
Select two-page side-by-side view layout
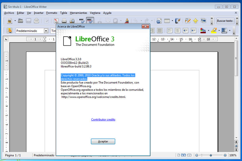tap(183, 155)
